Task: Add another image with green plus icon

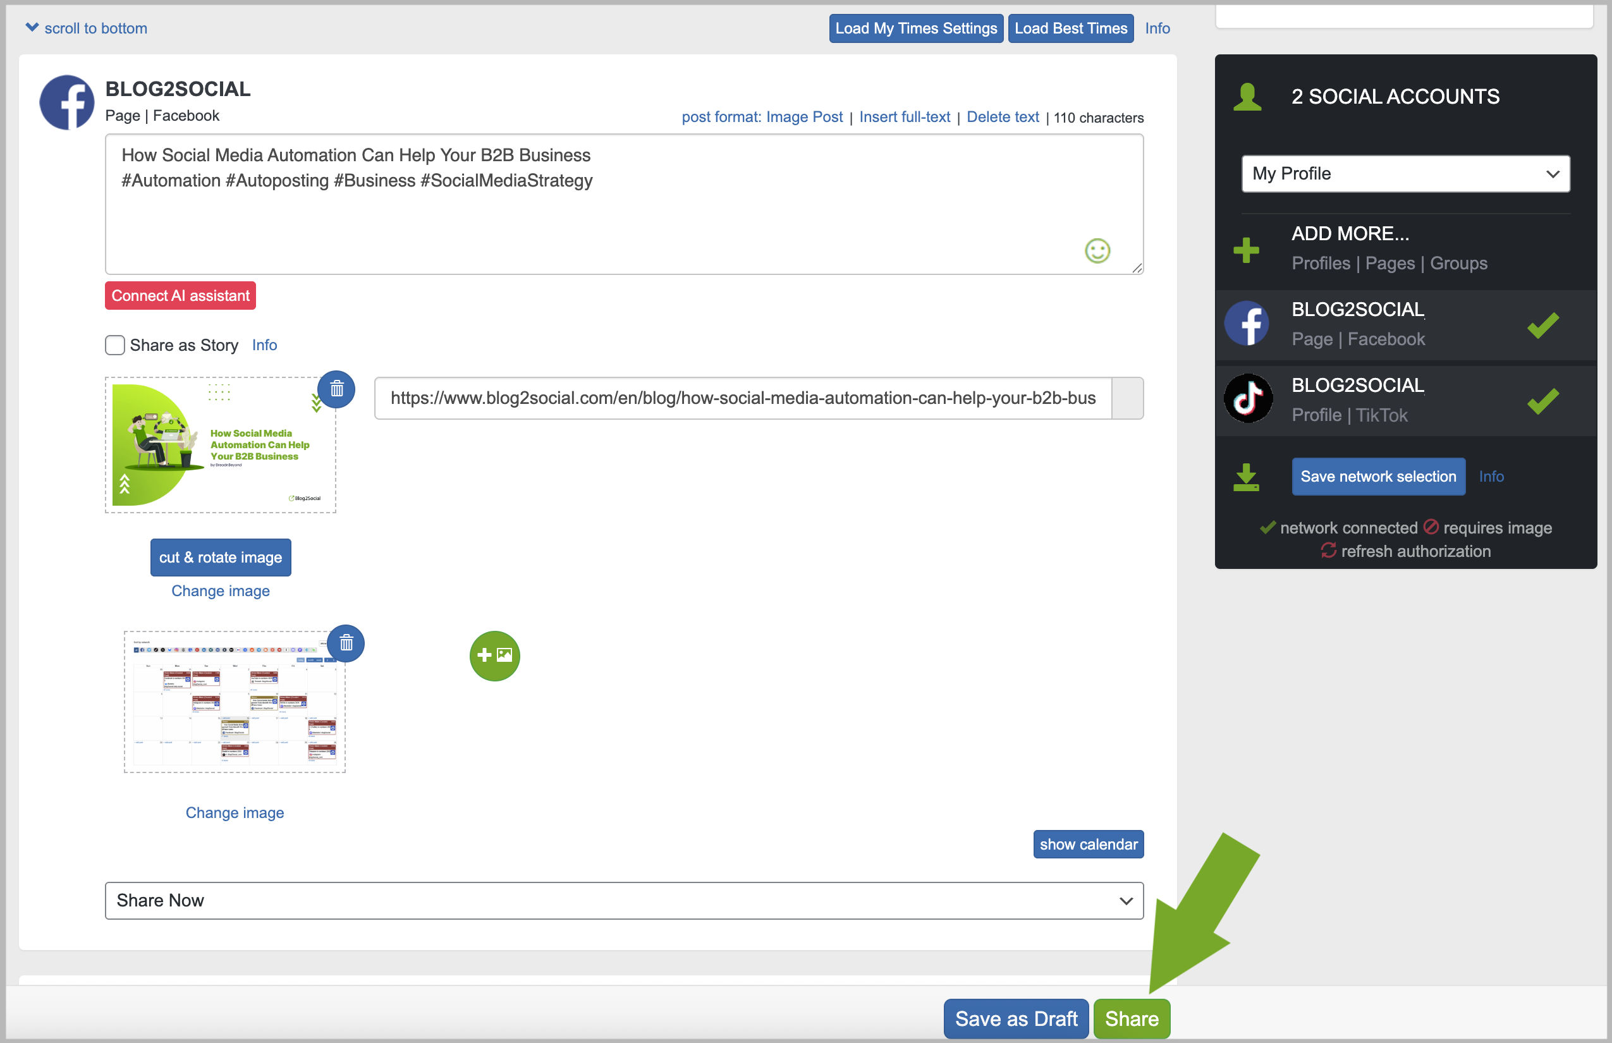Action: coord(494,655)
